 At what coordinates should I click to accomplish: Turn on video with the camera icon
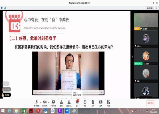coord(45,103)
